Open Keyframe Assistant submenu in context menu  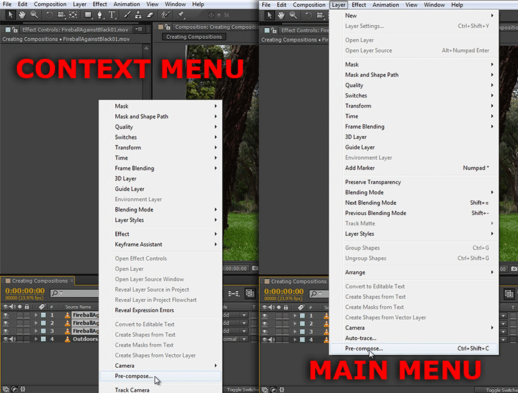pyautogui.click(x=160, y=244)
